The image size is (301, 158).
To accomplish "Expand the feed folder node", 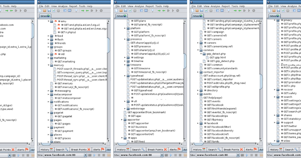I will [49, 36].
